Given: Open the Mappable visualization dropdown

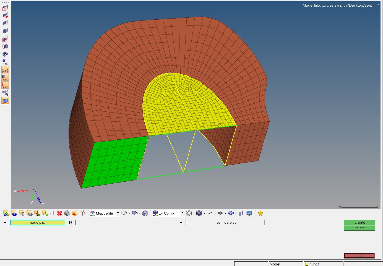Looking at the screenshot, I should 118,213.
